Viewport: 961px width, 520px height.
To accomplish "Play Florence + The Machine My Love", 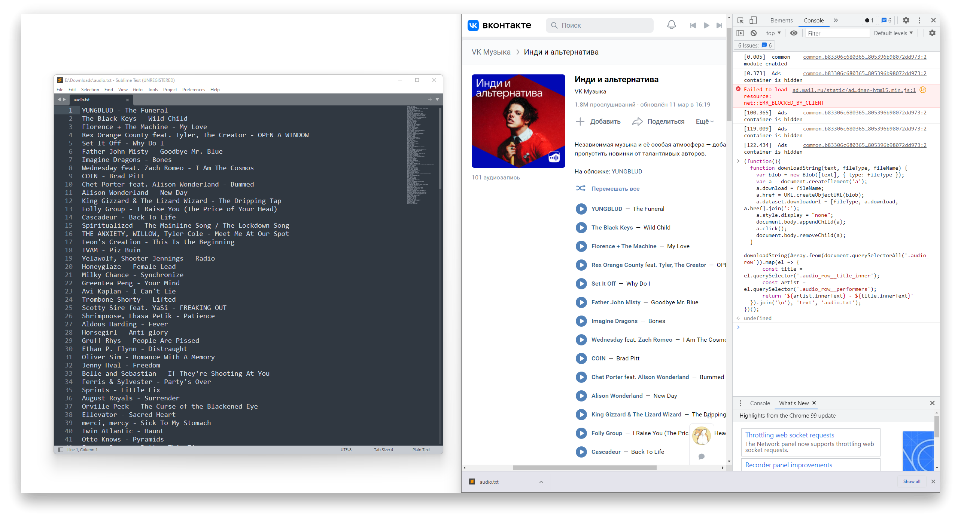I will tap(581, 246).
